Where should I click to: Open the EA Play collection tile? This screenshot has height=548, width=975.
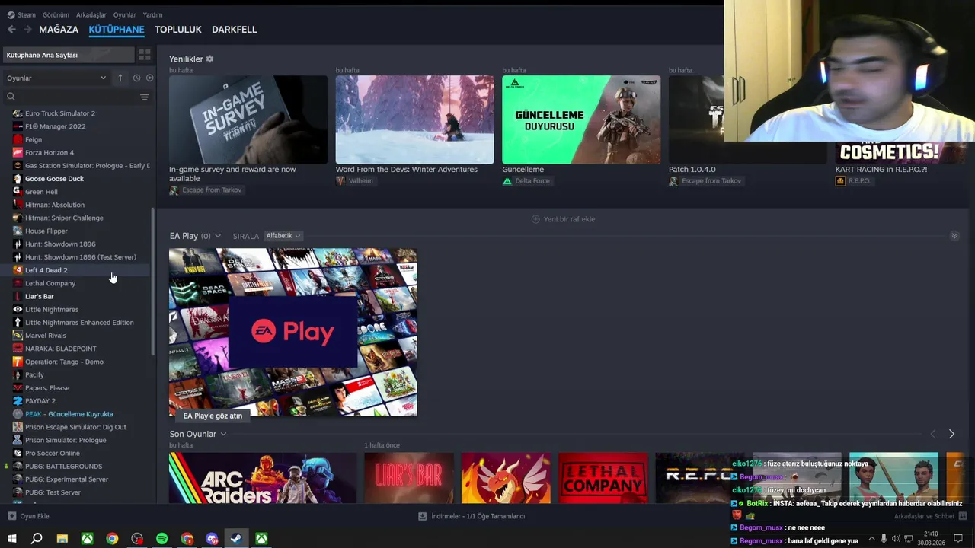(293, 332)
